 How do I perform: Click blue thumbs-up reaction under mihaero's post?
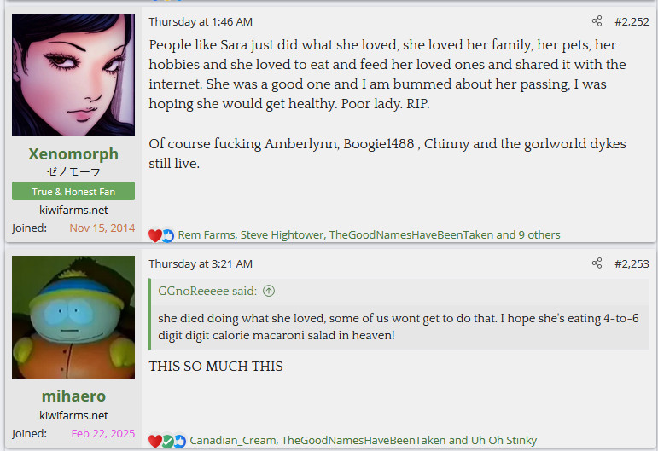point(179,441)
